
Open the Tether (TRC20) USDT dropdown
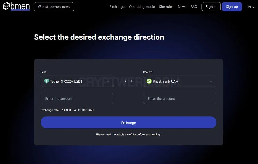77,81
